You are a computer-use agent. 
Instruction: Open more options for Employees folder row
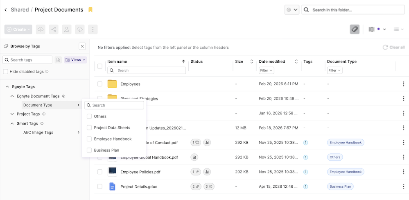(x=404, y=84)
